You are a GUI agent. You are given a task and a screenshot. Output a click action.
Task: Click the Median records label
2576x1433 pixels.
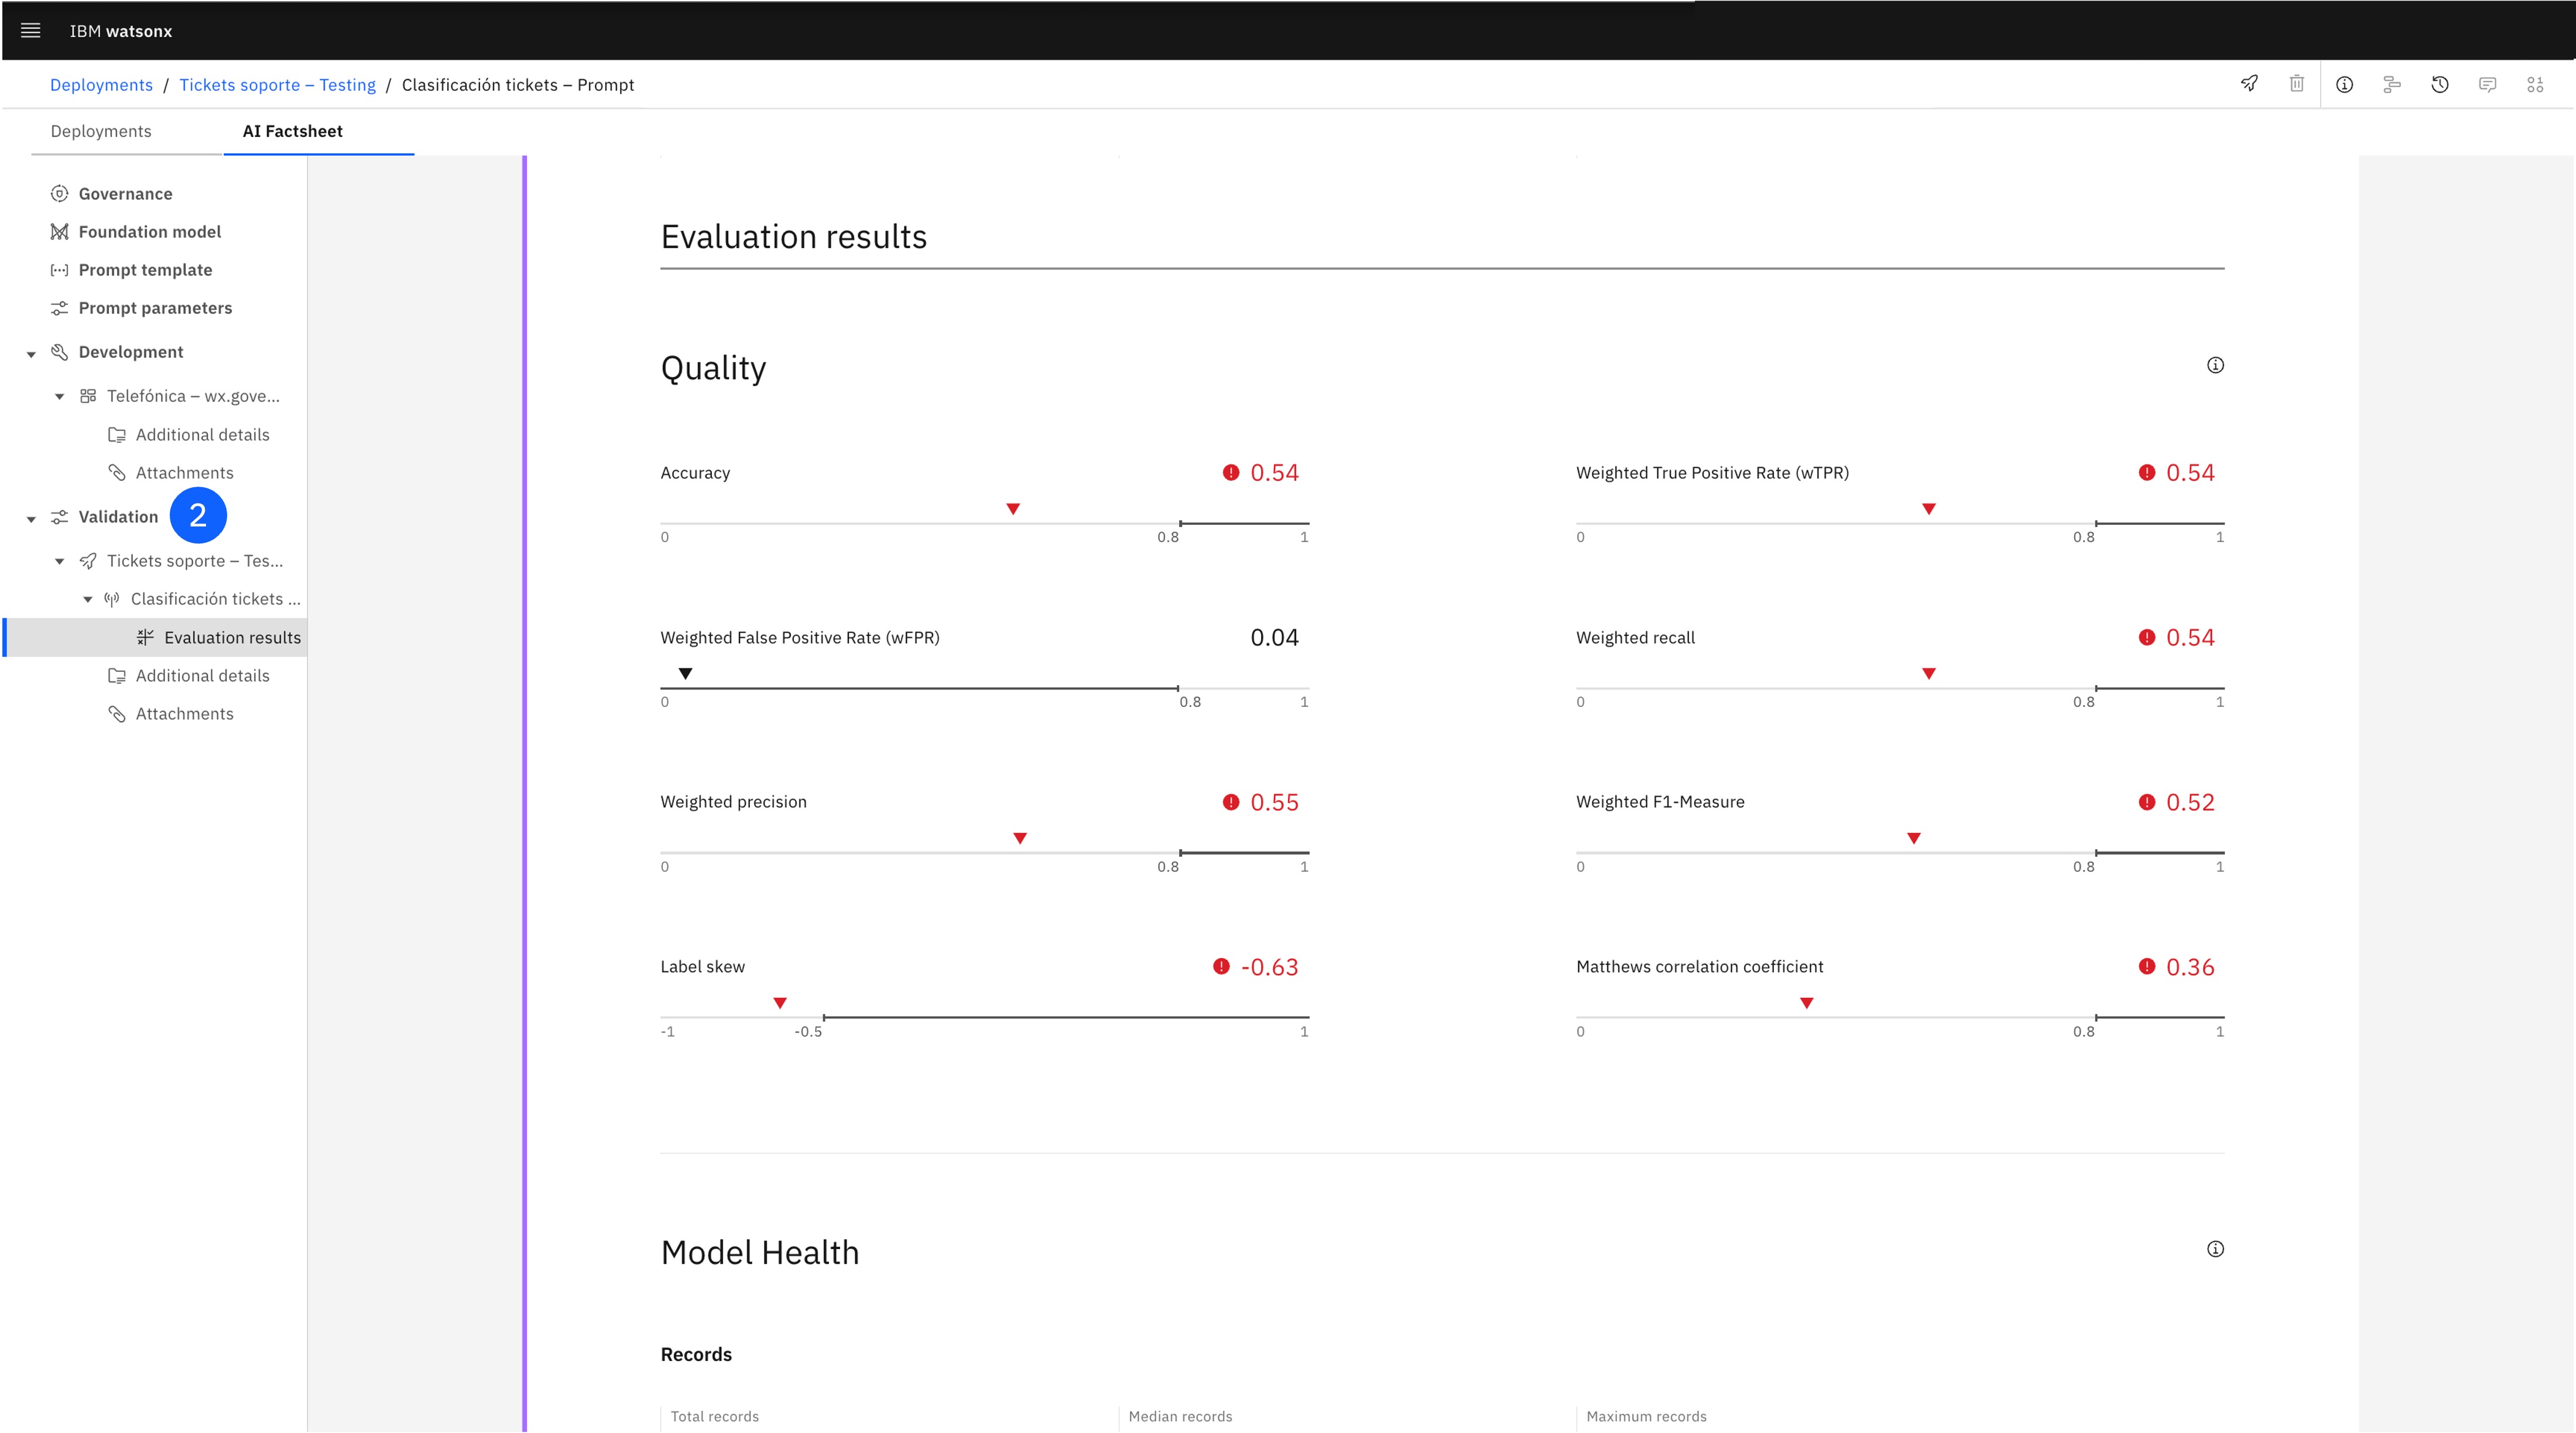pos(1180,1416)
